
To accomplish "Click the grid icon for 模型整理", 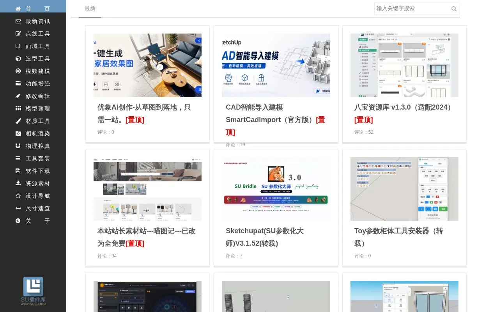I will point(18,108).
